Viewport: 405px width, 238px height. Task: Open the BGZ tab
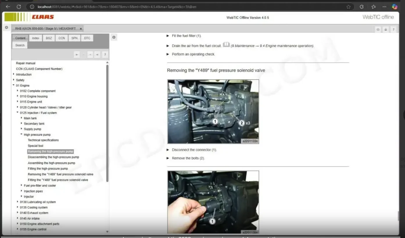[x=49, y=38]
